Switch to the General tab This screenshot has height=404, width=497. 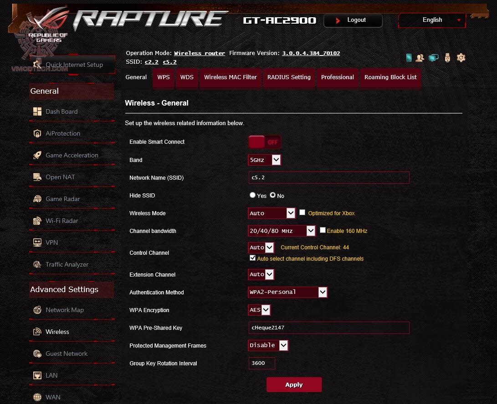click(x=136, y=77)
